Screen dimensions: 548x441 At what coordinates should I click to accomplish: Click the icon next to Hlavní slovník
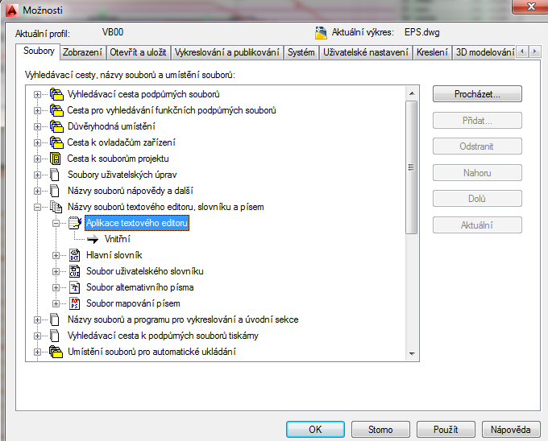click(x=75, y=255)
